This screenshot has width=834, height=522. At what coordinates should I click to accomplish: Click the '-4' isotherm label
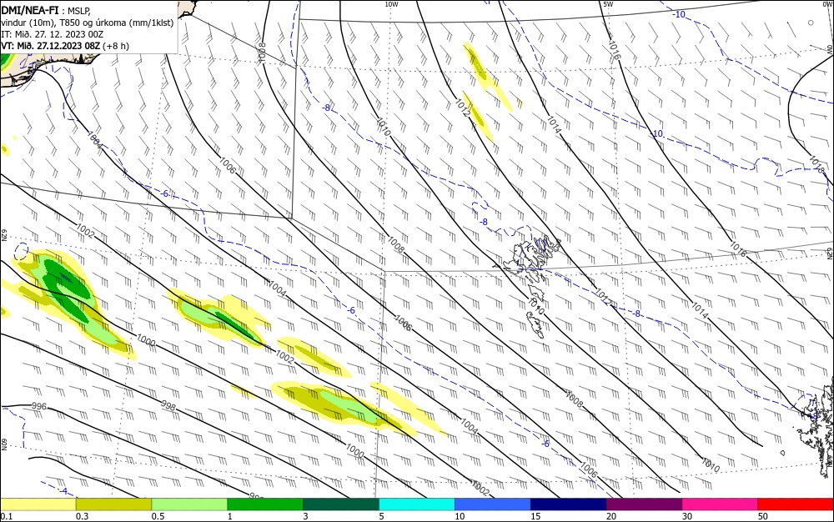64,491
